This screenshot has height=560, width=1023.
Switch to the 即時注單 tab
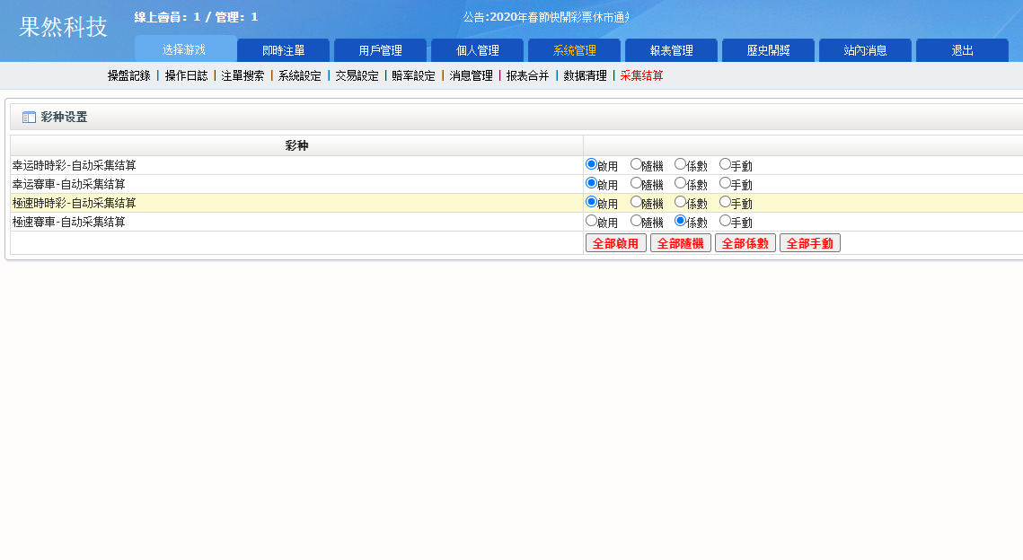[x=283, y=50]
